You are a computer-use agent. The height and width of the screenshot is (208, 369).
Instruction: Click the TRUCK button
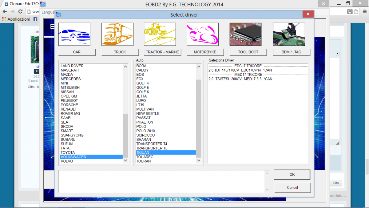point(120,52)
